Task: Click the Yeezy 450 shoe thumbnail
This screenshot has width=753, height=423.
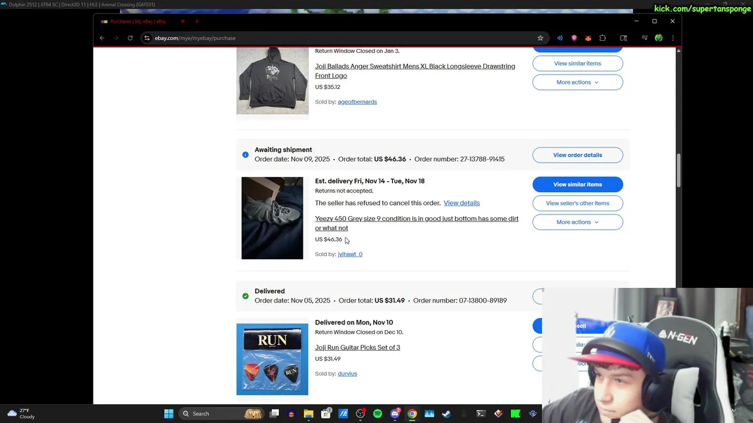Action: click(272, 218)
